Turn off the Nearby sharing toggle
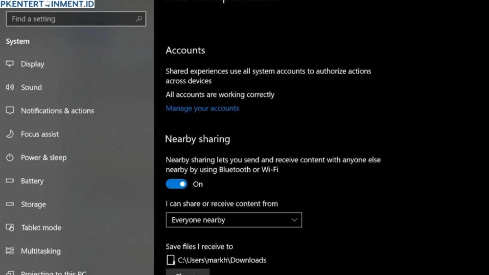 pyautogui.click(x=176, y=184)
